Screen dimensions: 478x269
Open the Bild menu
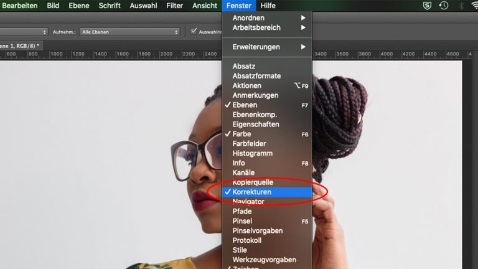[53, 6]
